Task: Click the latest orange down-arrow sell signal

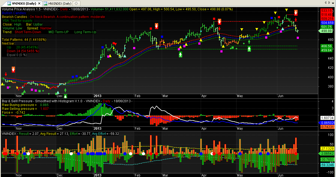Action: tap(296, 13)
